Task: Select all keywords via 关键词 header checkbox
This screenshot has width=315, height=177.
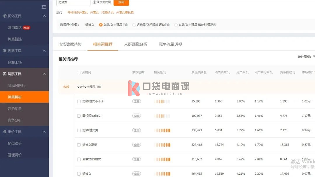Action: point(79,72)
